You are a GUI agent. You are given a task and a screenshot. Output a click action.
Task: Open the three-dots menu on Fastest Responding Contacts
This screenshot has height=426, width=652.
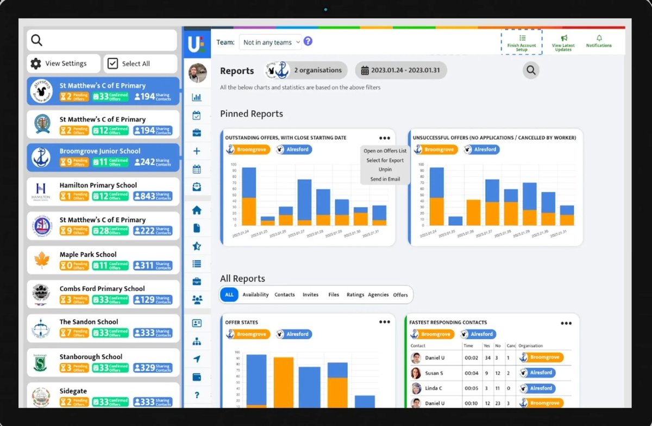click(x=566, y=323)
